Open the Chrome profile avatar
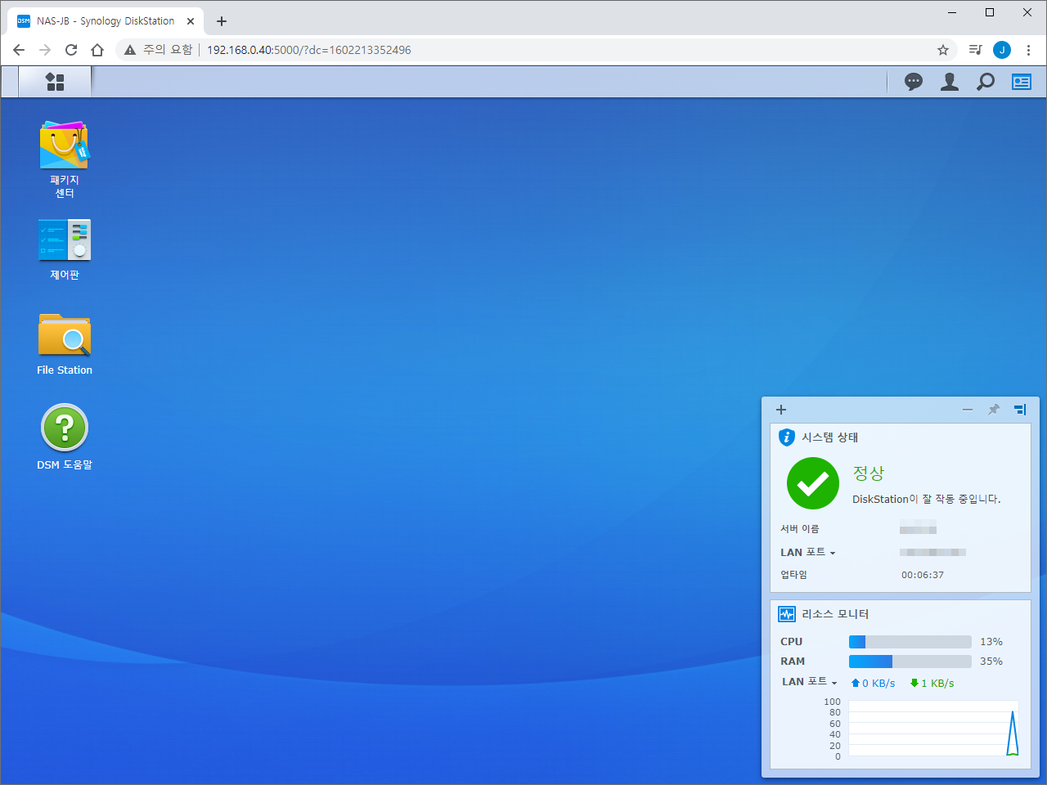The height and width of the screenshot is (785, 1047). pyautogui.click(x=1002, y=50)
